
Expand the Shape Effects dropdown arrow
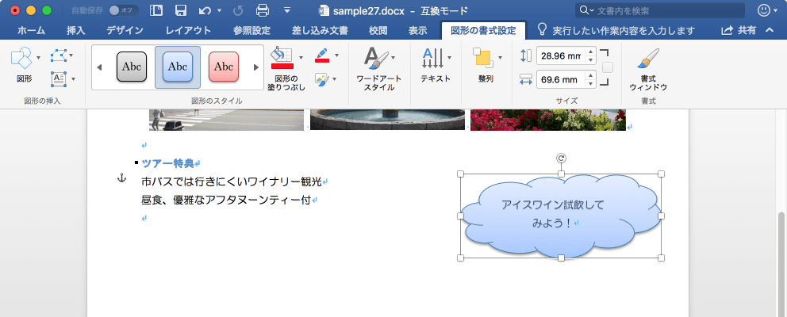click(x=334, y=78)
